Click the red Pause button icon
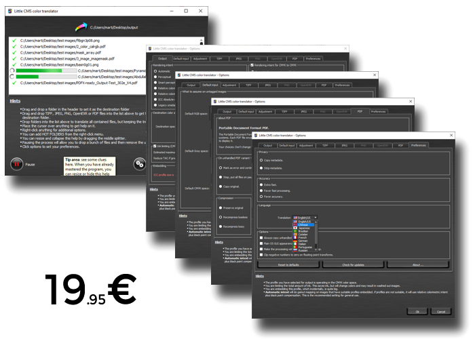The height and width of the screenshot is (339, 475). 16,163
